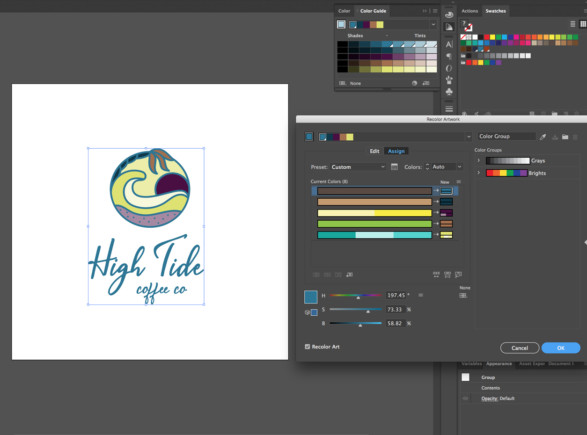Click the Cancel button

click(520, 348)
